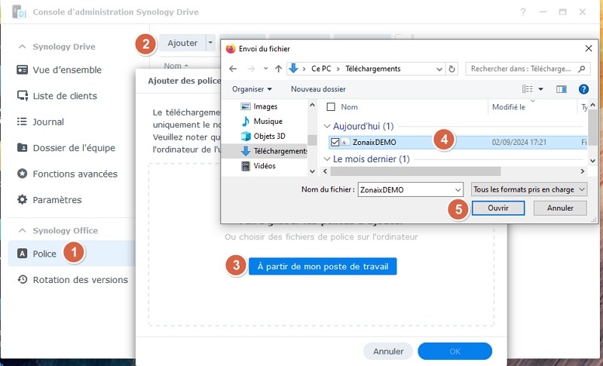Click the file list vertical scrollbar thumb

pos(592,127)
